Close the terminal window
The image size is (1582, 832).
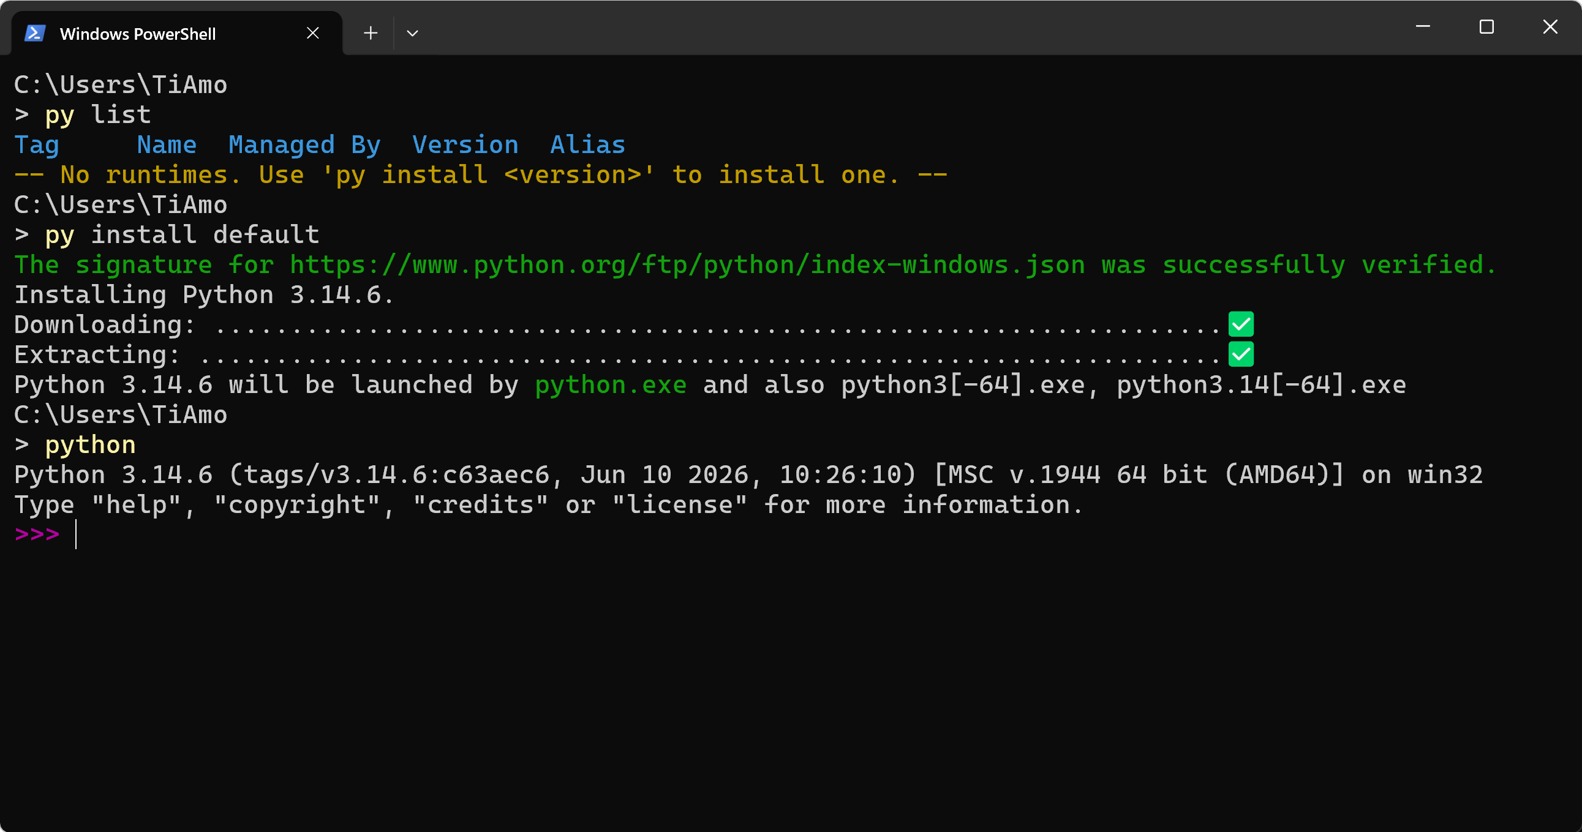(1550, 27)
